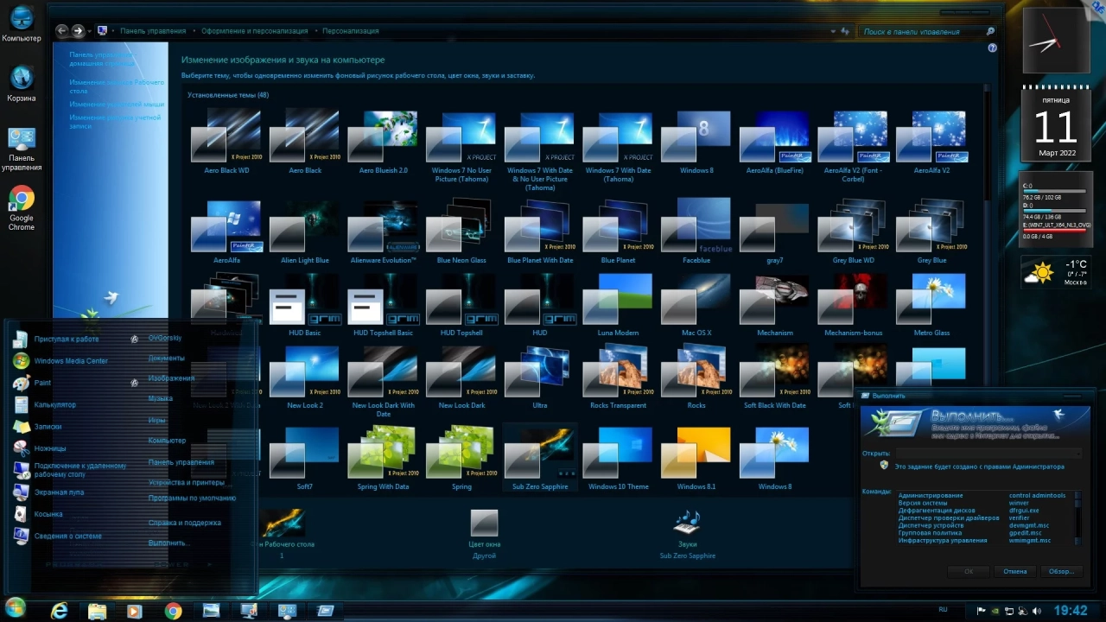Start Экранная лупа magnifier
The height and width of the screenshot is (622, 1106).
click(x=59, y=492)
